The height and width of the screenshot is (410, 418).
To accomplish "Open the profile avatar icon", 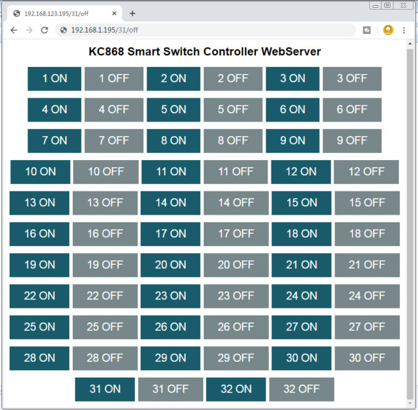I will pyautogui.click(x=388, y=30).
